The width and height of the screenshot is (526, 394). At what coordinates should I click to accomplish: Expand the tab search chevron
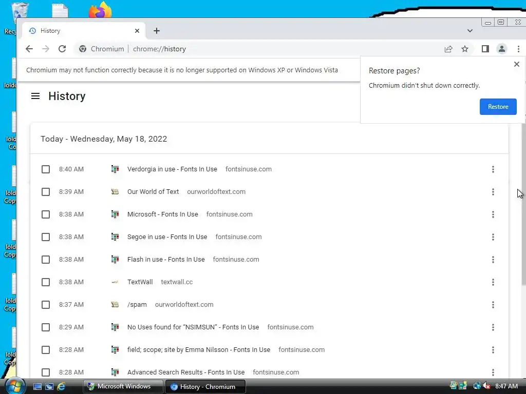pyautogui.click(x=470, y=31)
